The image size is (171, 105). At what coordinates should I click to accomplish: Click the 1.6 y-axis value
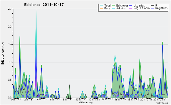(10, 44)
